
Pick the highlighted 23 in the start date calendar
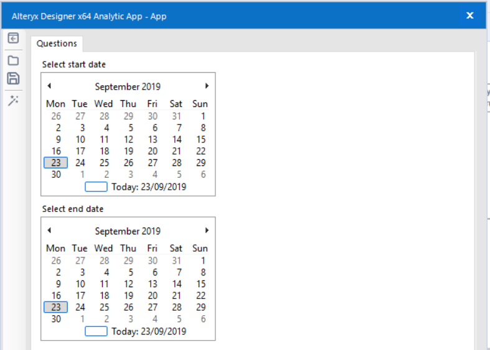(56, 163)
